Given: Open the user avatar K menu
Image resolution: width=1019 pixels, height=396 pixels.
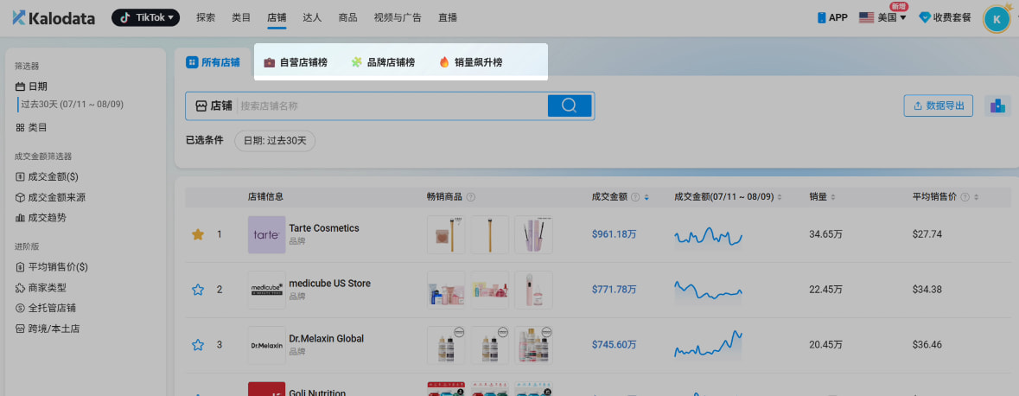Looking at the screenshot, I should click(x=997, y=18).
